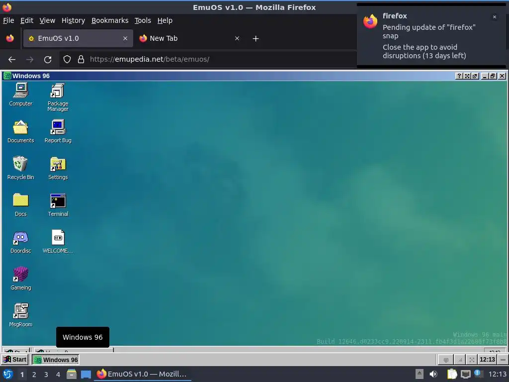
Task: Select the WELCOME markdown file
Action: click(58, 242)
